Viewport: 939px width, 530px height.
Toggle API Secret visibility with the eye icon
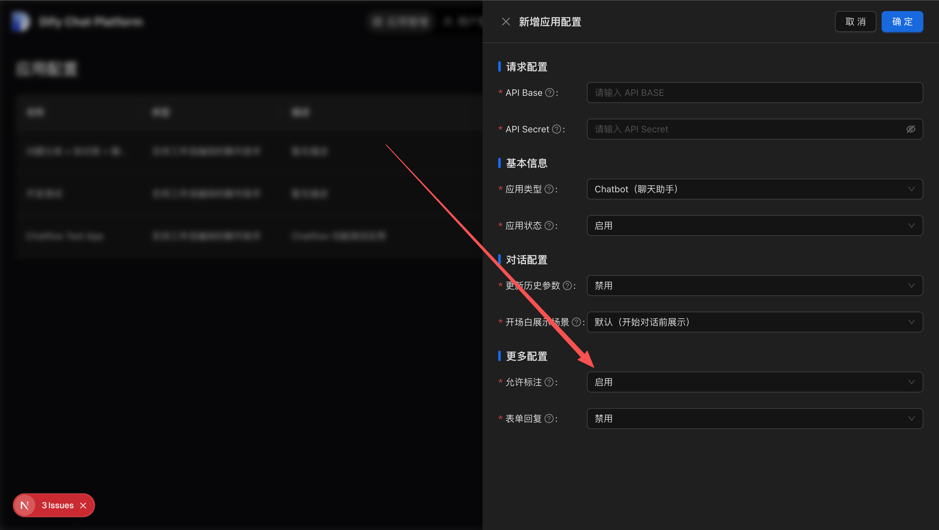(x=911, y=129)
